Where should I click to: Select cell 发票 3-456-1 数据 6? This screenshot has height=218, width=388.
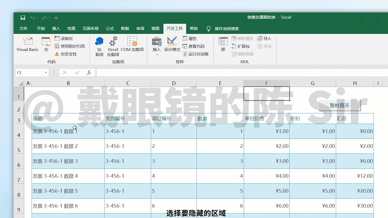coord(68,205)
